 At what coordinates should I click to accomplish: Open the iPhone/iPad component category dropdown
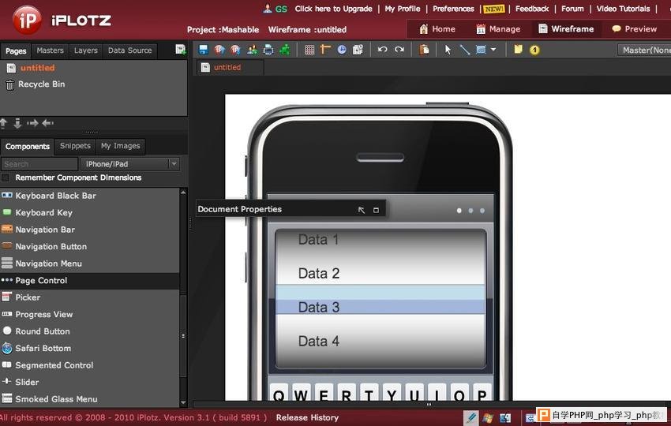[x=130, y=164]
